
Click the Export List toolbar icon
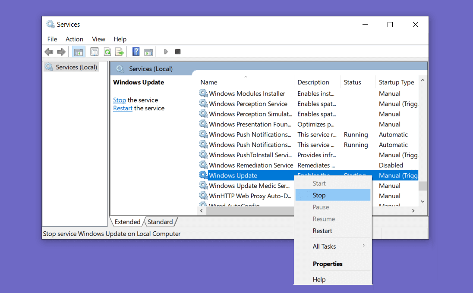point(120,52)
